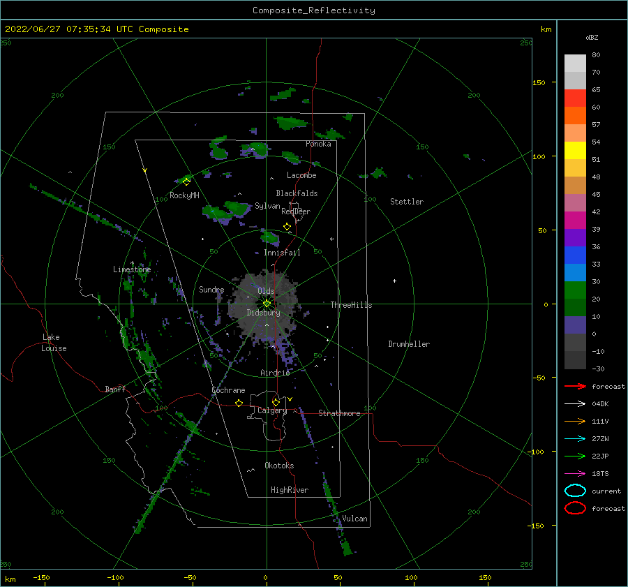The height and width of the screenshot is (587, 628).
Task: Select the pink 42-45 dBZ swatch
Action: (575, 203)
